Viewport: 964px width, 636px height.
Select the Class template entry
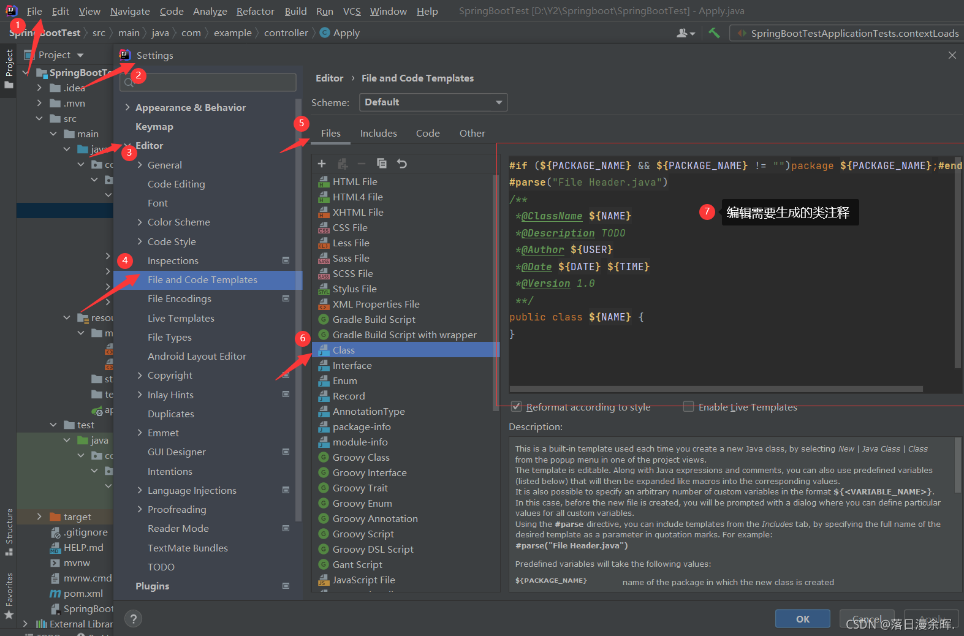coord(406,350)
